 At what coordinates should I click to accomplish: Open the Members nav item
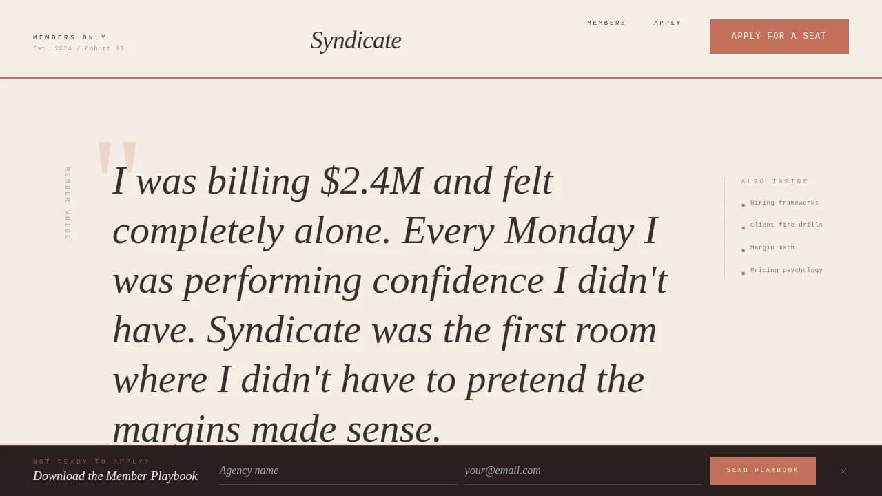pyautogui.click(x=606, y=23)
